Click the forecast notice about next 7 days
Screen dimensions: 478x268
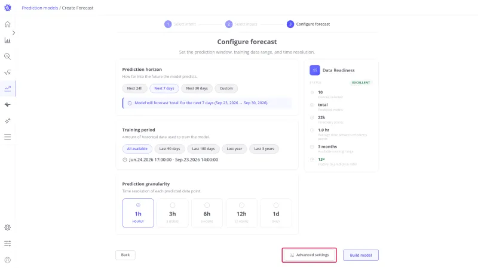coord(207,103)
